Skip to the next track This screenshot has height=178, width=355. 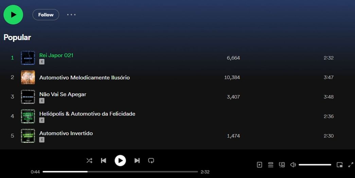point(137,160)
